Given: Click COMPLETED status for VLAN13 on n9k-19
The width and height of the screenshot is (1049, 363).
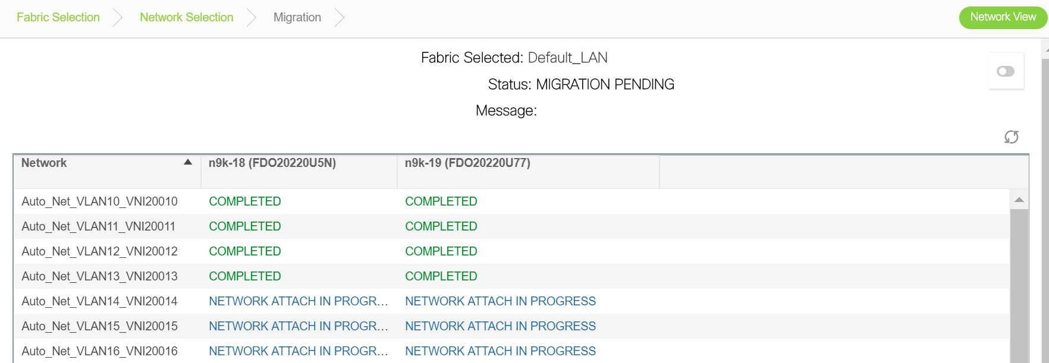Looking at the screenshot, I should (x=441, y=276).
